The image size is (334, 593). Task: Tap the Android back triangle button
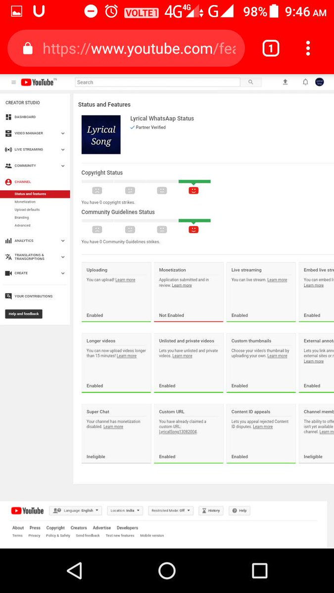pos(74,571)
